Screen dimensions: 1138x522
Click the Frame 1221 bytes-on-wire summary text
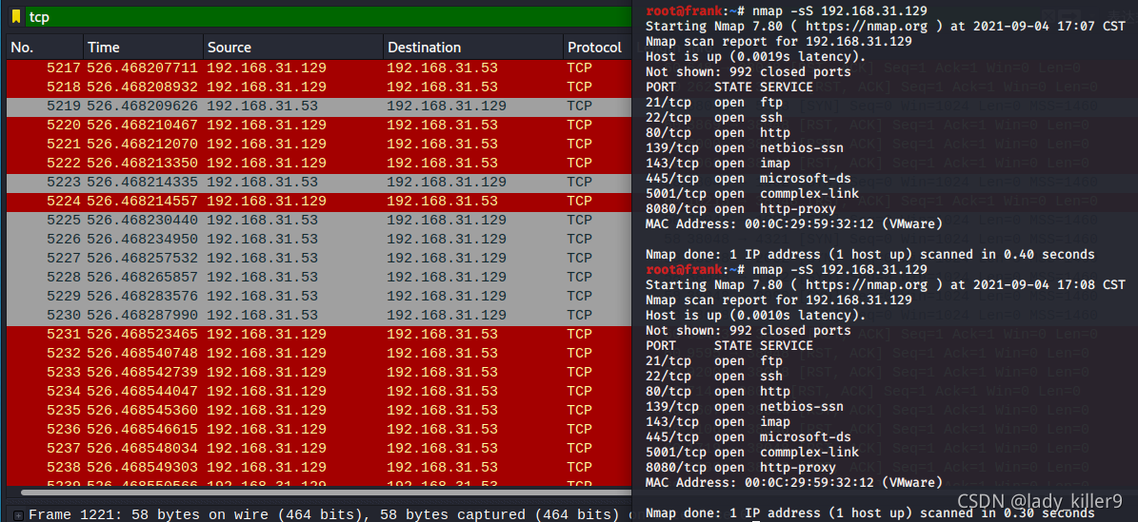[x=326, y=514]
